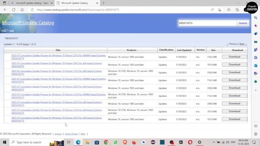Download the 21H2 x64-based Systems update

coord(234,111)
